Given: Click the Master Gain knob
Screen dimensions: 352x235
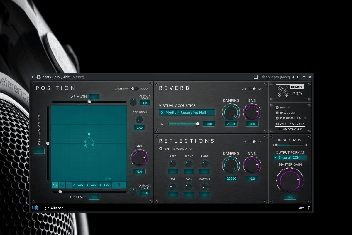Looking at the screenshot, I should click(x=290, y=181).
